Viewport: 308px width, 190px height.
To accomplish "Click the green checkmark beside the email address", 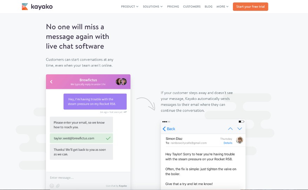I will 108,138.
